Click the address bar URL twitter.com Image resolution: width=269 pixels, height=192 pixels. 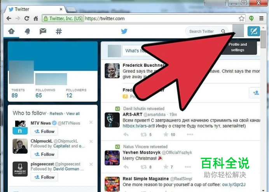tap(105, 18)
